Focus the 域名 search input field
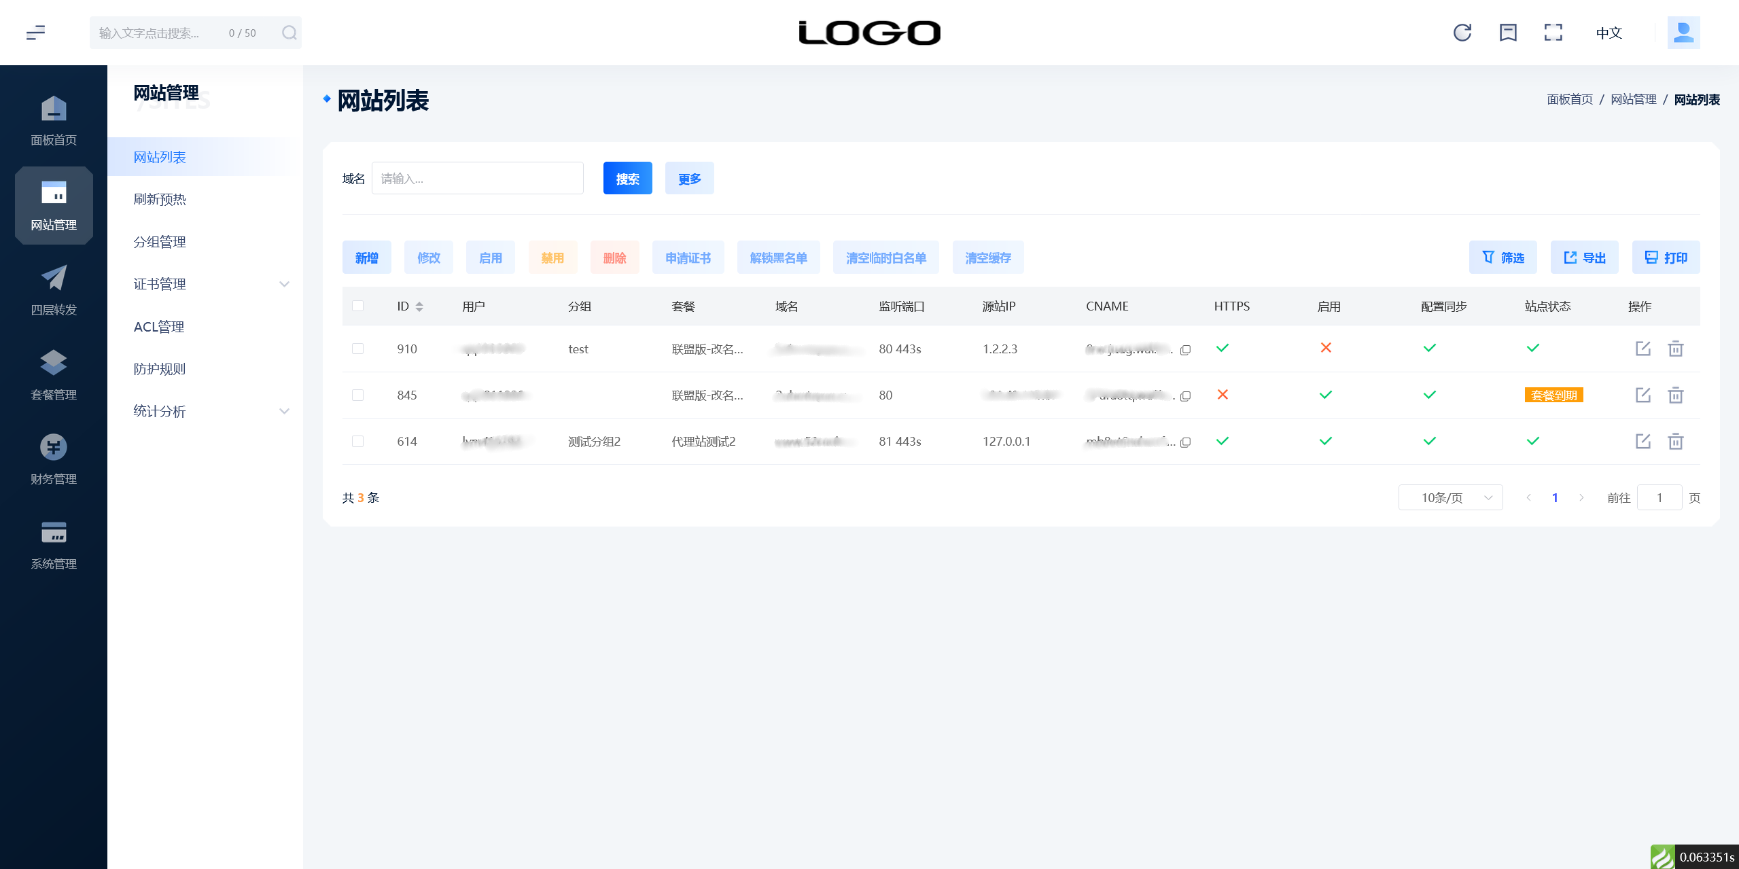The image size is (1739, 869). tap(477, 178)
